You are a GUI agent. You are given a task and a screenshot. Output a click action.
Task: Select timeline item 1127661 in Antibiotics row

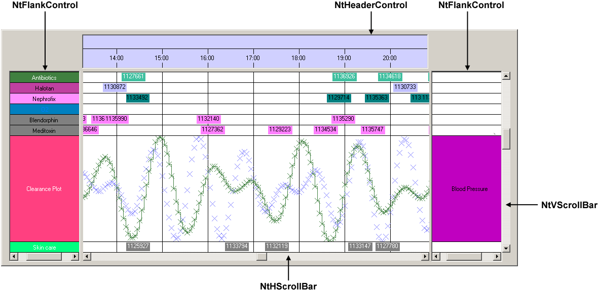coord(133,77)
